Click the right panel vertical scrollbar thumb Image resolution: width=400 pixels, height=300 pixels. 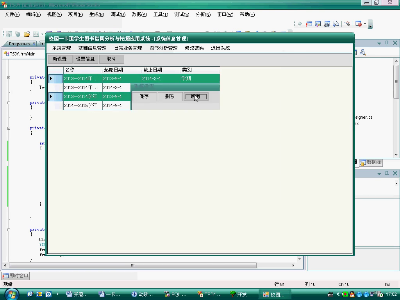click(396, 82)
